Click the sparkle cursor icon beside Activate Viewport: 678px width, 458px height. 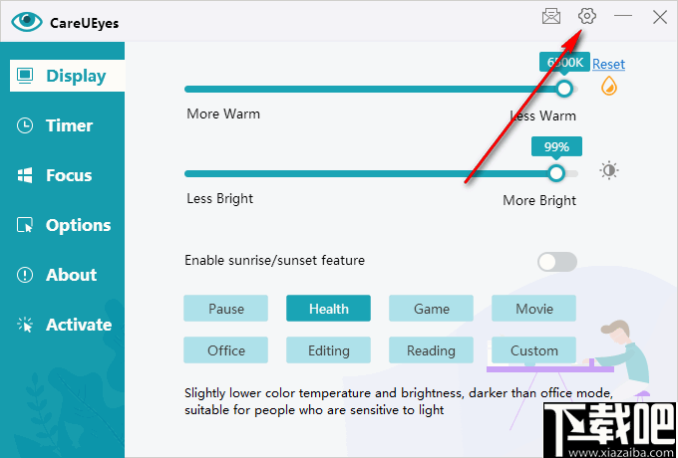pos(25,325)
